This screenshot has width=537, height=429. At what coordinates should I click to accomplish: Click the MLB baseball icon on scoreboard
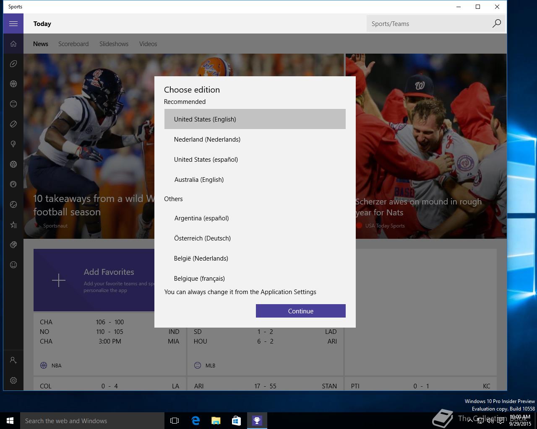click(198, 365)
